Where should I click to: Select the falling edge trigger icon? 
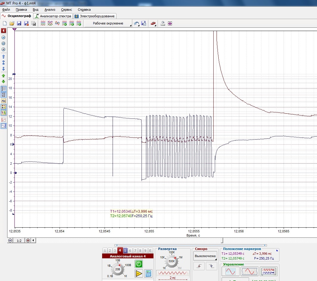(211, 266)
